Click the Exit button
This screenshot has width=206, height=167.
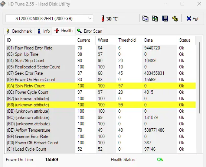[x=193, y=19]
